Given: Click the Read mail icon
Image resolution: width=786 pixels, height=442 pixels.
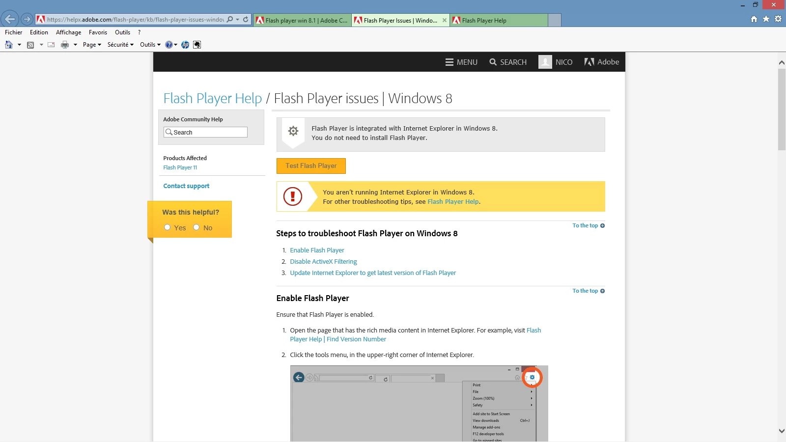Looking at the screenshot, I should (x=51, y=45).
